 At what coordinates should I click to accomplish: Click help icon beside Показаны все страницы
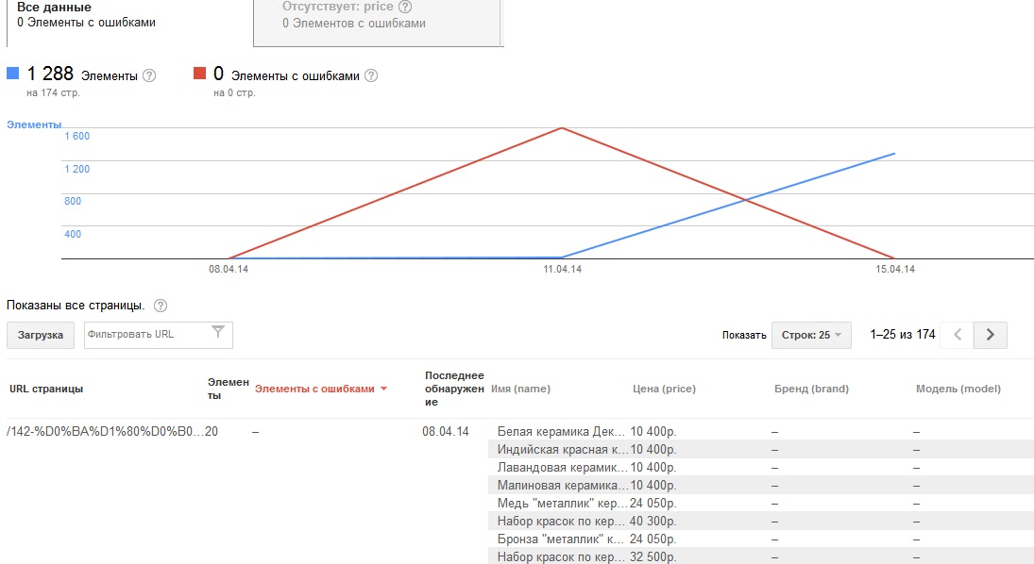click(x=161, y=306)
